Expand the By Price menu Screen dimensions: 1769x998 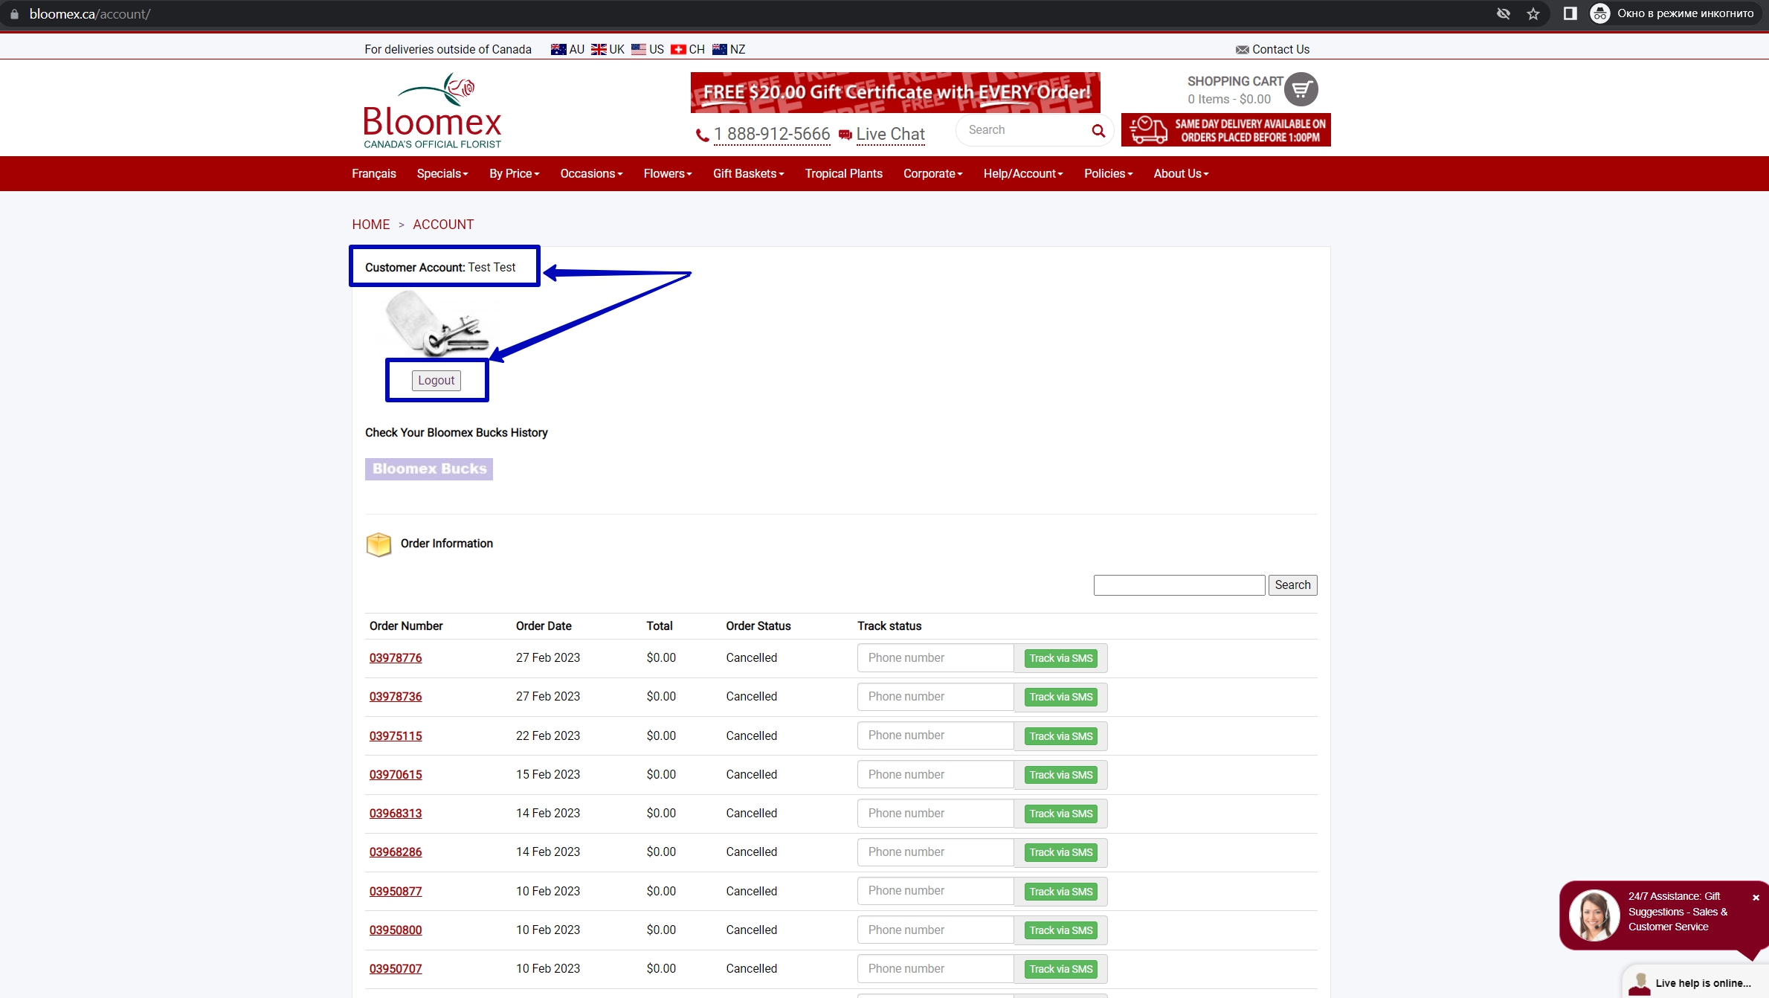515,173
